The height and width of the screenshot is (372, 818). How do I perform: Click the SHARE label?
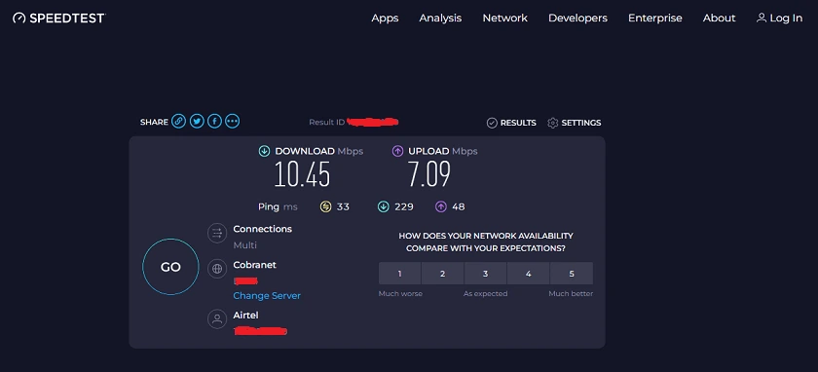154,122
